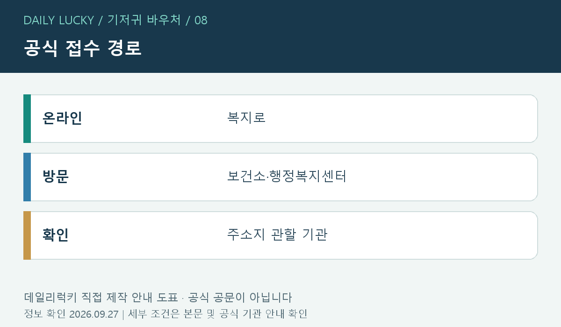Select the 복지로 text

246,118
